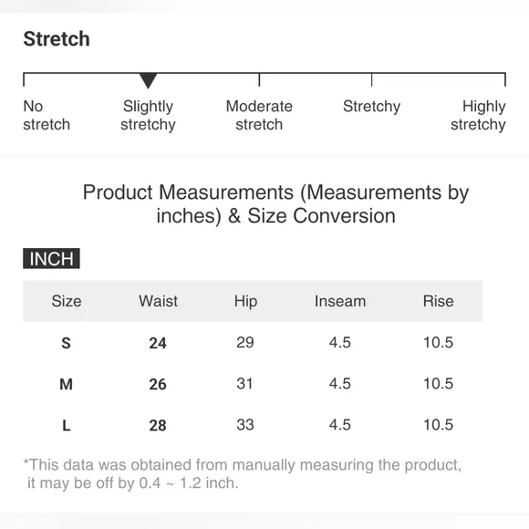Screen dimensions: 529x529
Task: Click the "Moderate stretch" scale label
Action: tap(259, 116)
